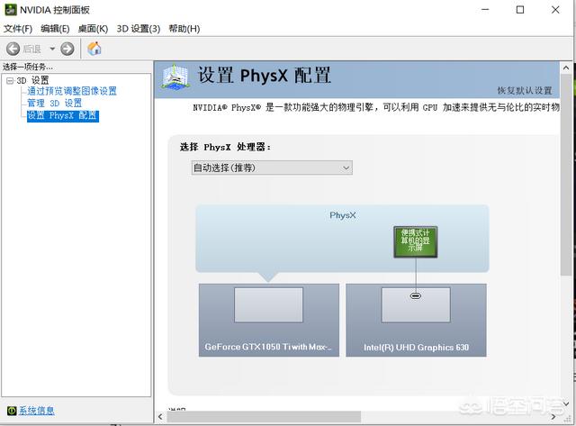Viewport: 576px width, 426px height.
Task: Maximize the NVIDIA control panel window
Action: [x=520, y=10]
